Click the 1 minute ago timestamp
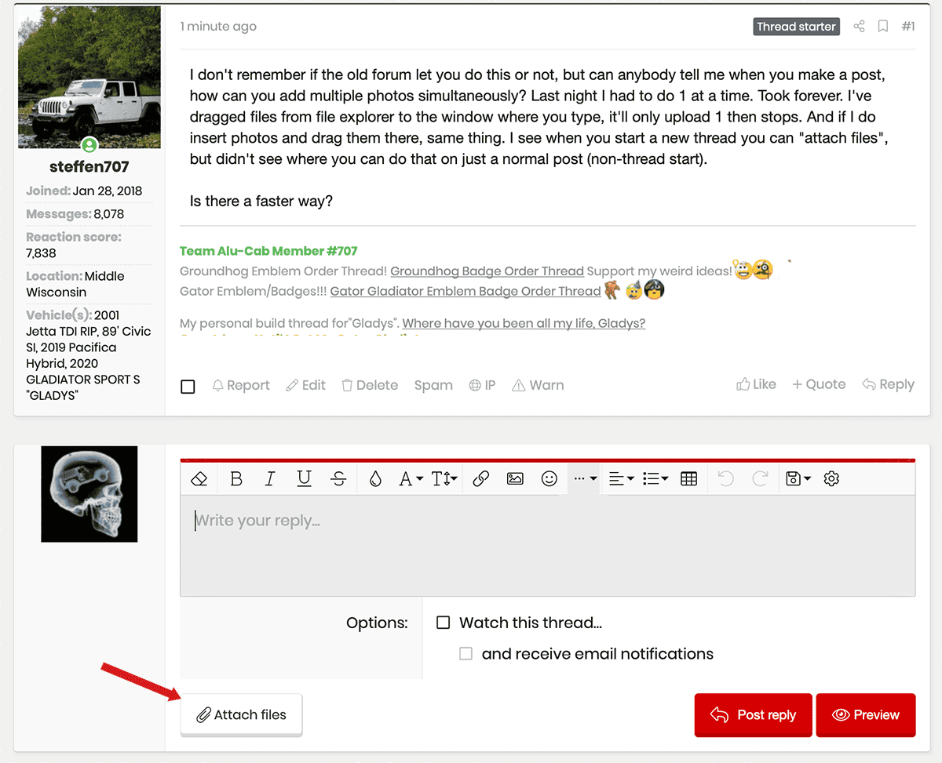This screenshot has height=763, width=942. [218, 27]
